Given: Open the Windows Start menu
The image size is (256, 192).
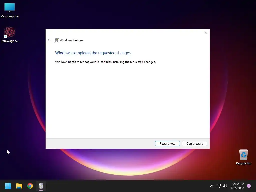Looking at the screenshot, I should click(8, 186).
